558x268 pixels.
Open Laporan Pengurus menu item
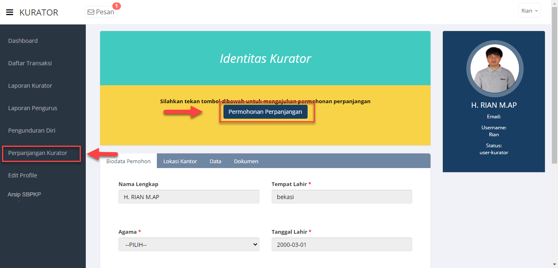point(33,108)
